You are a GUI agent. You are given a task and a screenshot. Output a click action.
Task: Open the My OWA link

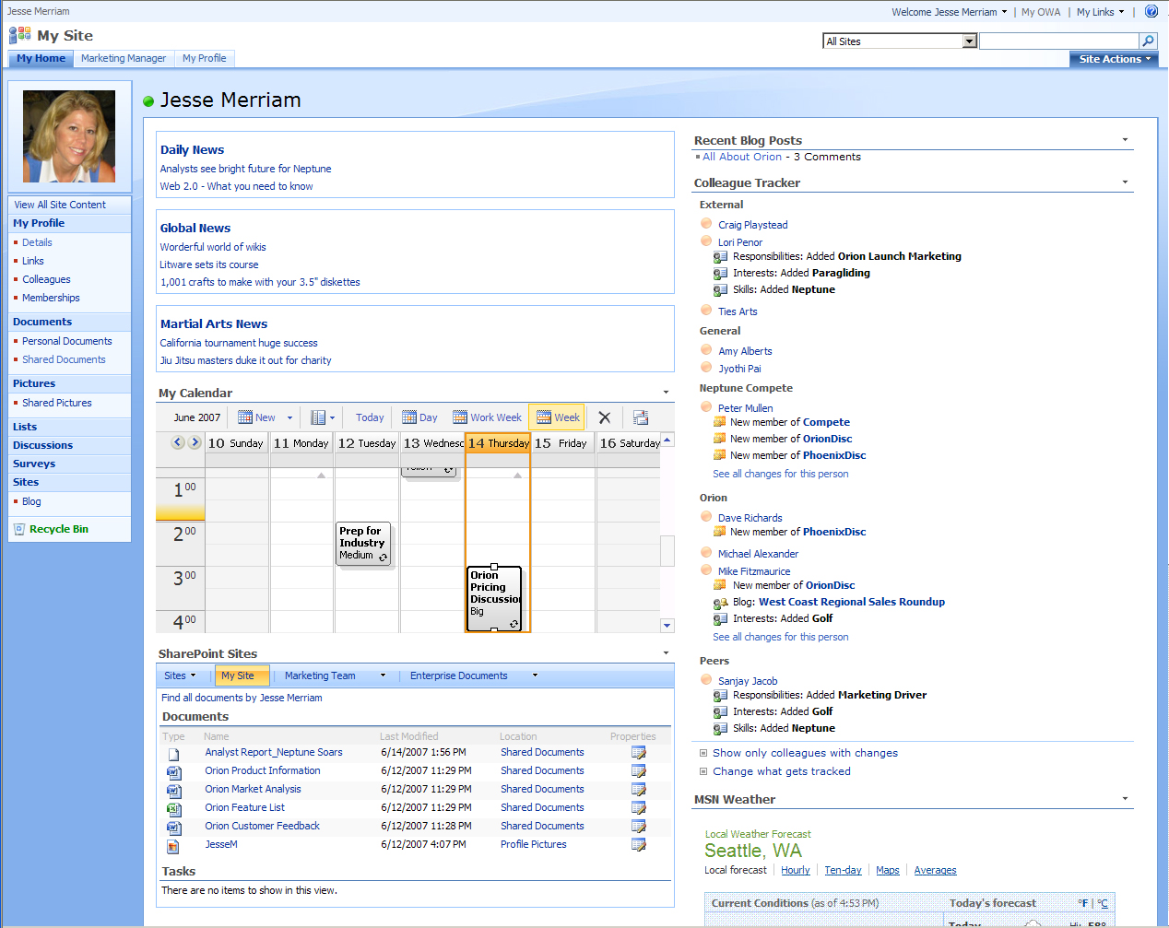coord(1041,12)
